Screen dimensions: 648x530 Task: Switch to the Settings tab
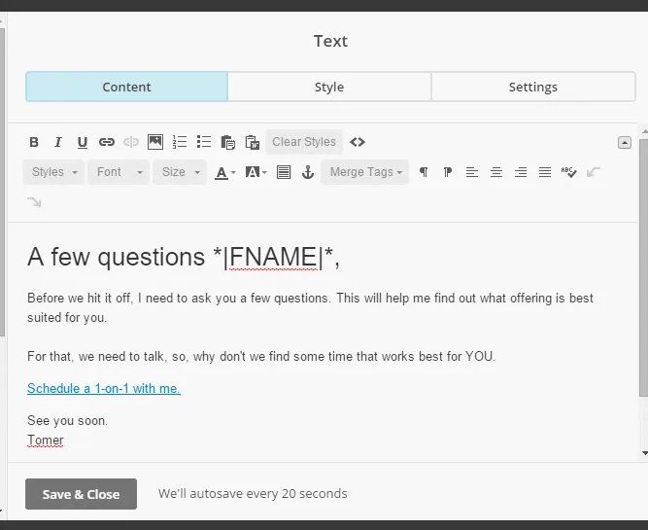coord(533,87)
